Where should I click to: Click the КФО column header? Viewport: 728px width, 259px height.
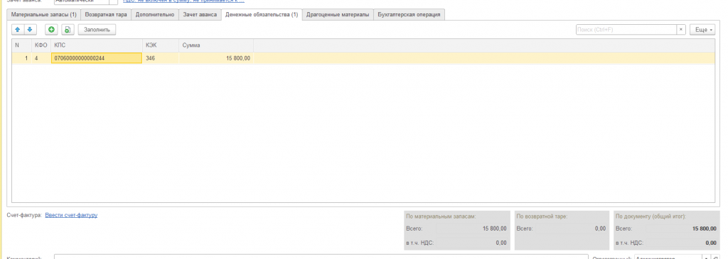[41, 45]
